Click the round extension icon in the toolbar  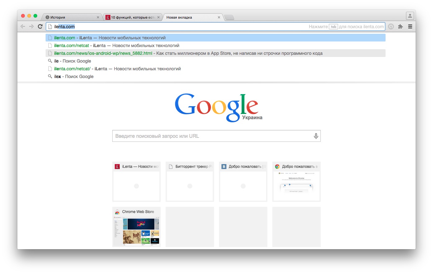coord(391,27)
